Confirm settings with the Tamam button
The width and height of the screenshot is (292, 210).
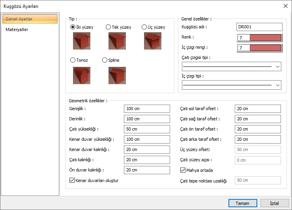coord(242,203)
